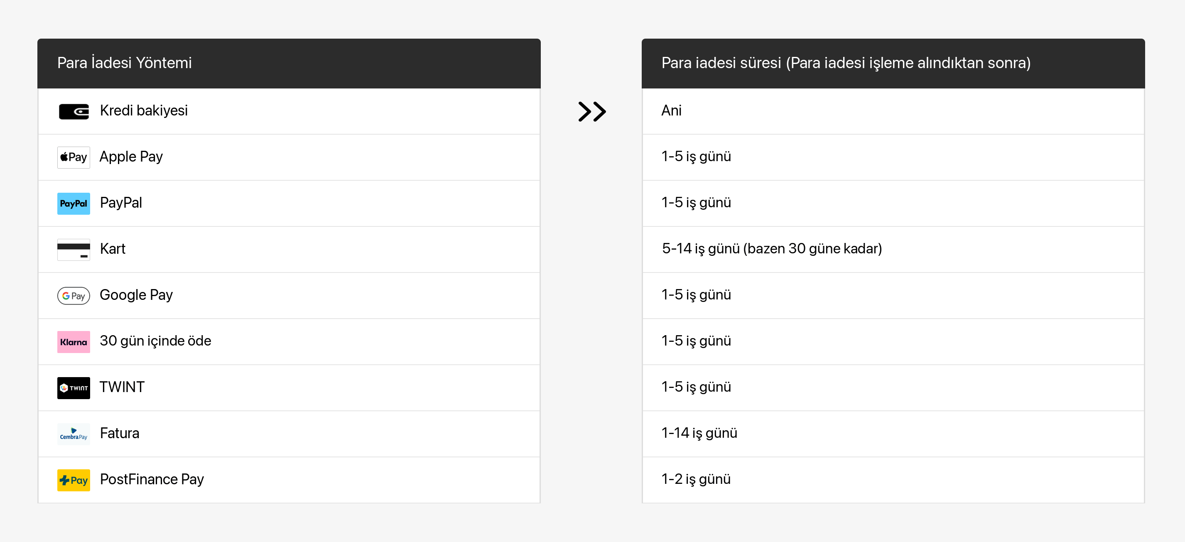The height and width of the screenshot is (542, 1185).
Task: Select the 1-14 iş günü Fatura duration
Action: [699, 434]
